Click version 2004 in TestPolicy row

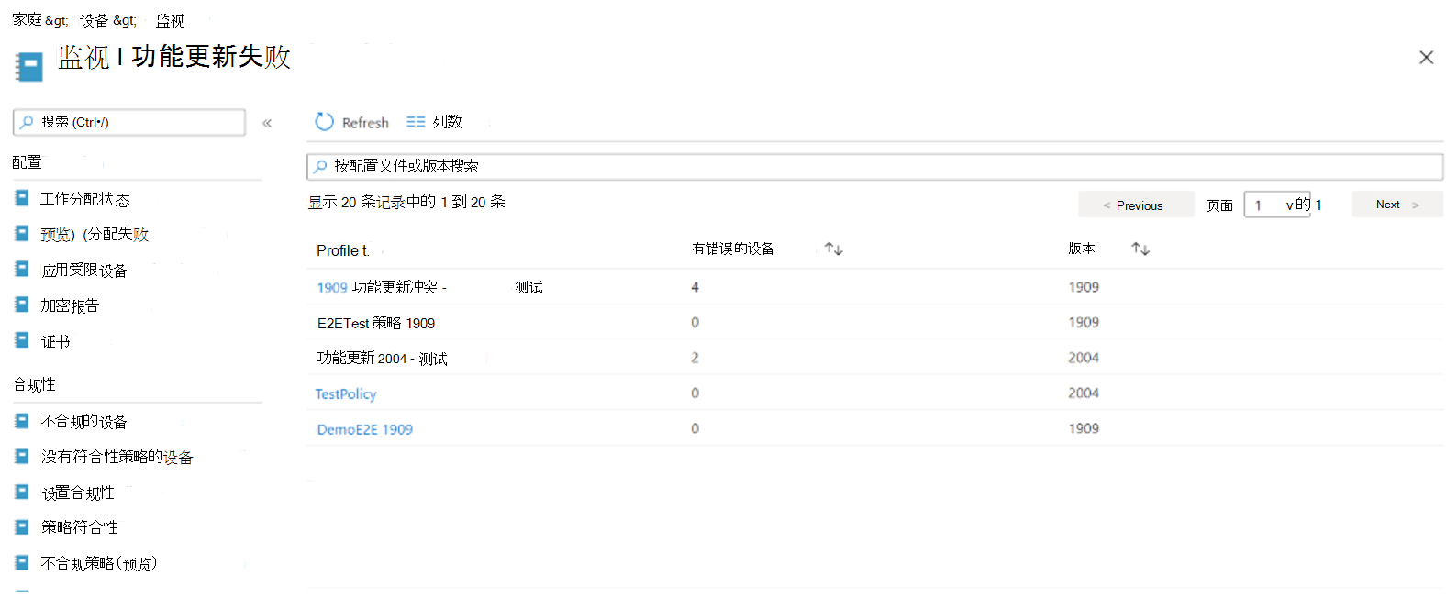[1084, 393]
